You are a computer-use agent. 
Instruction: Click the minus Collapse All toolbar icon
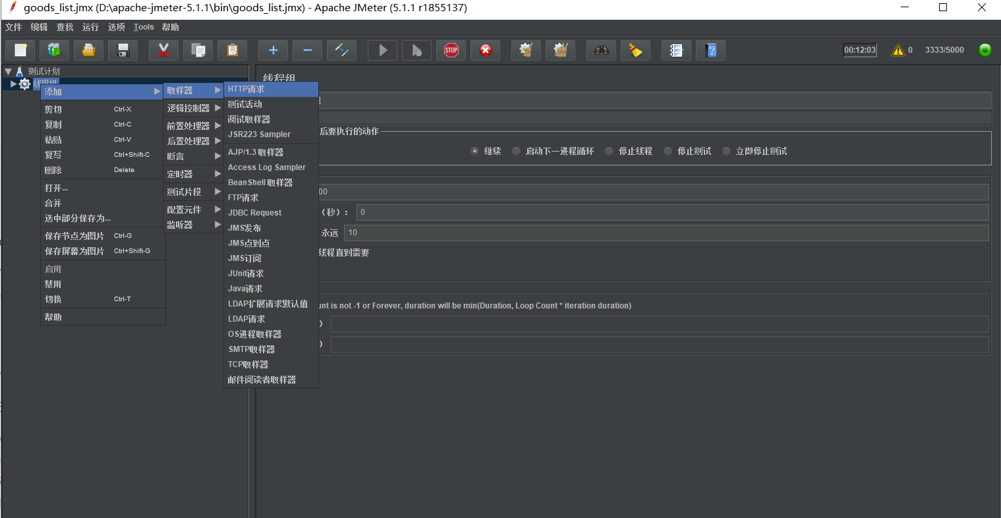pos(307,50)
